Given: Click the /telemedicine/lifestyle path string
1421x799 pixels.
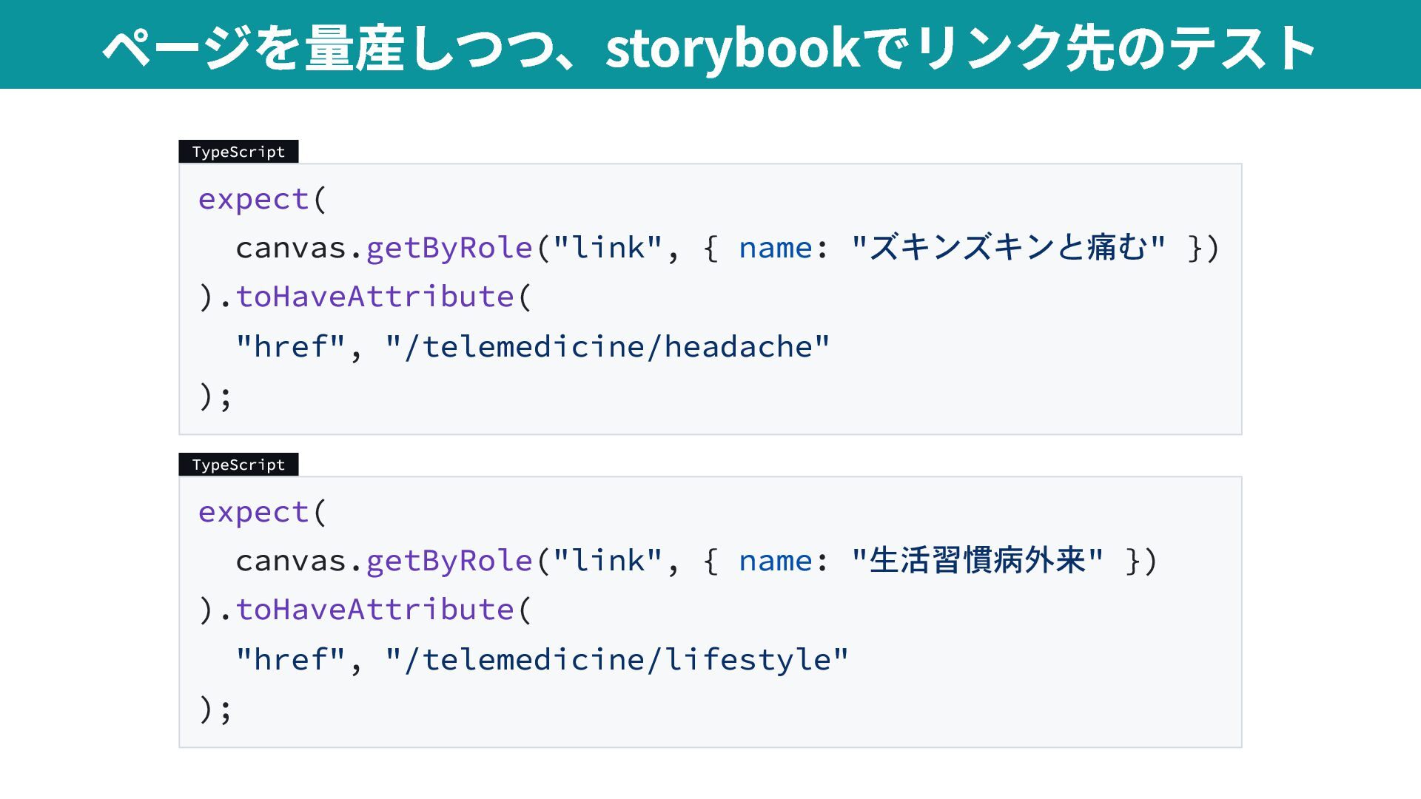Looking at the screenshot, I should [x=616, y=659].
